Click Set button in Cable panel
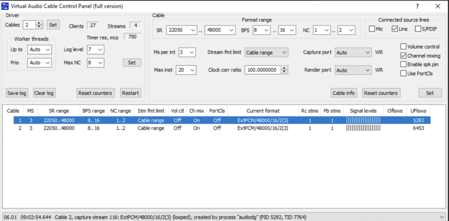The width and height of the screenshot is (449, 221). [x=430, y=93]
